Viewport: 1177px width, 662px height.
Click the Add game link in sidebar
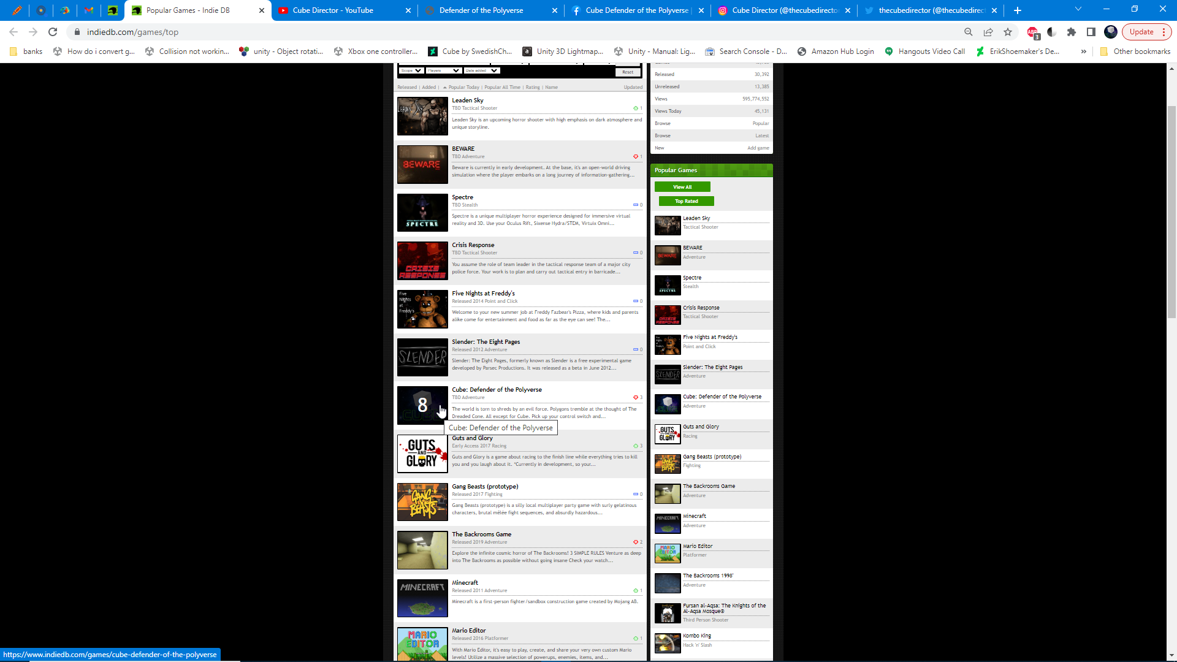tap(758, 148)
